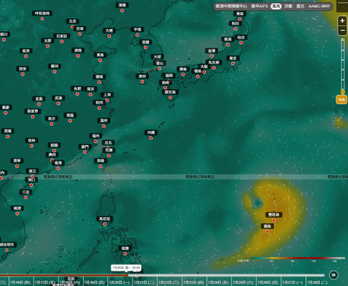Select the 平壤 city marker
Image resolution: width=348 pixels, height=286 pixels.
point(137,35)
